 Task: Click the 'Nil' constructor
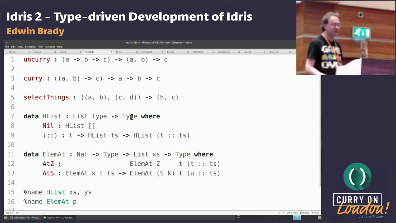click(x=48, y=126)
